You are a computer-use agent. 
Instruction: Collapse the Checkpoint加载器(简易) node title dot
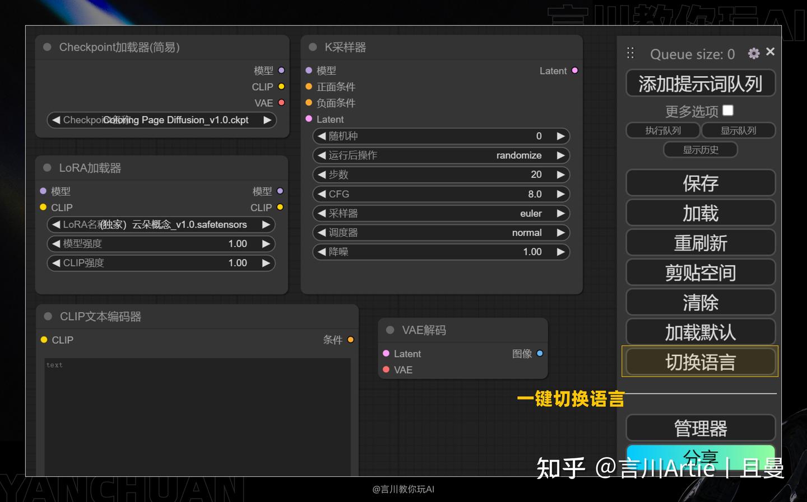tap(47, 48)
